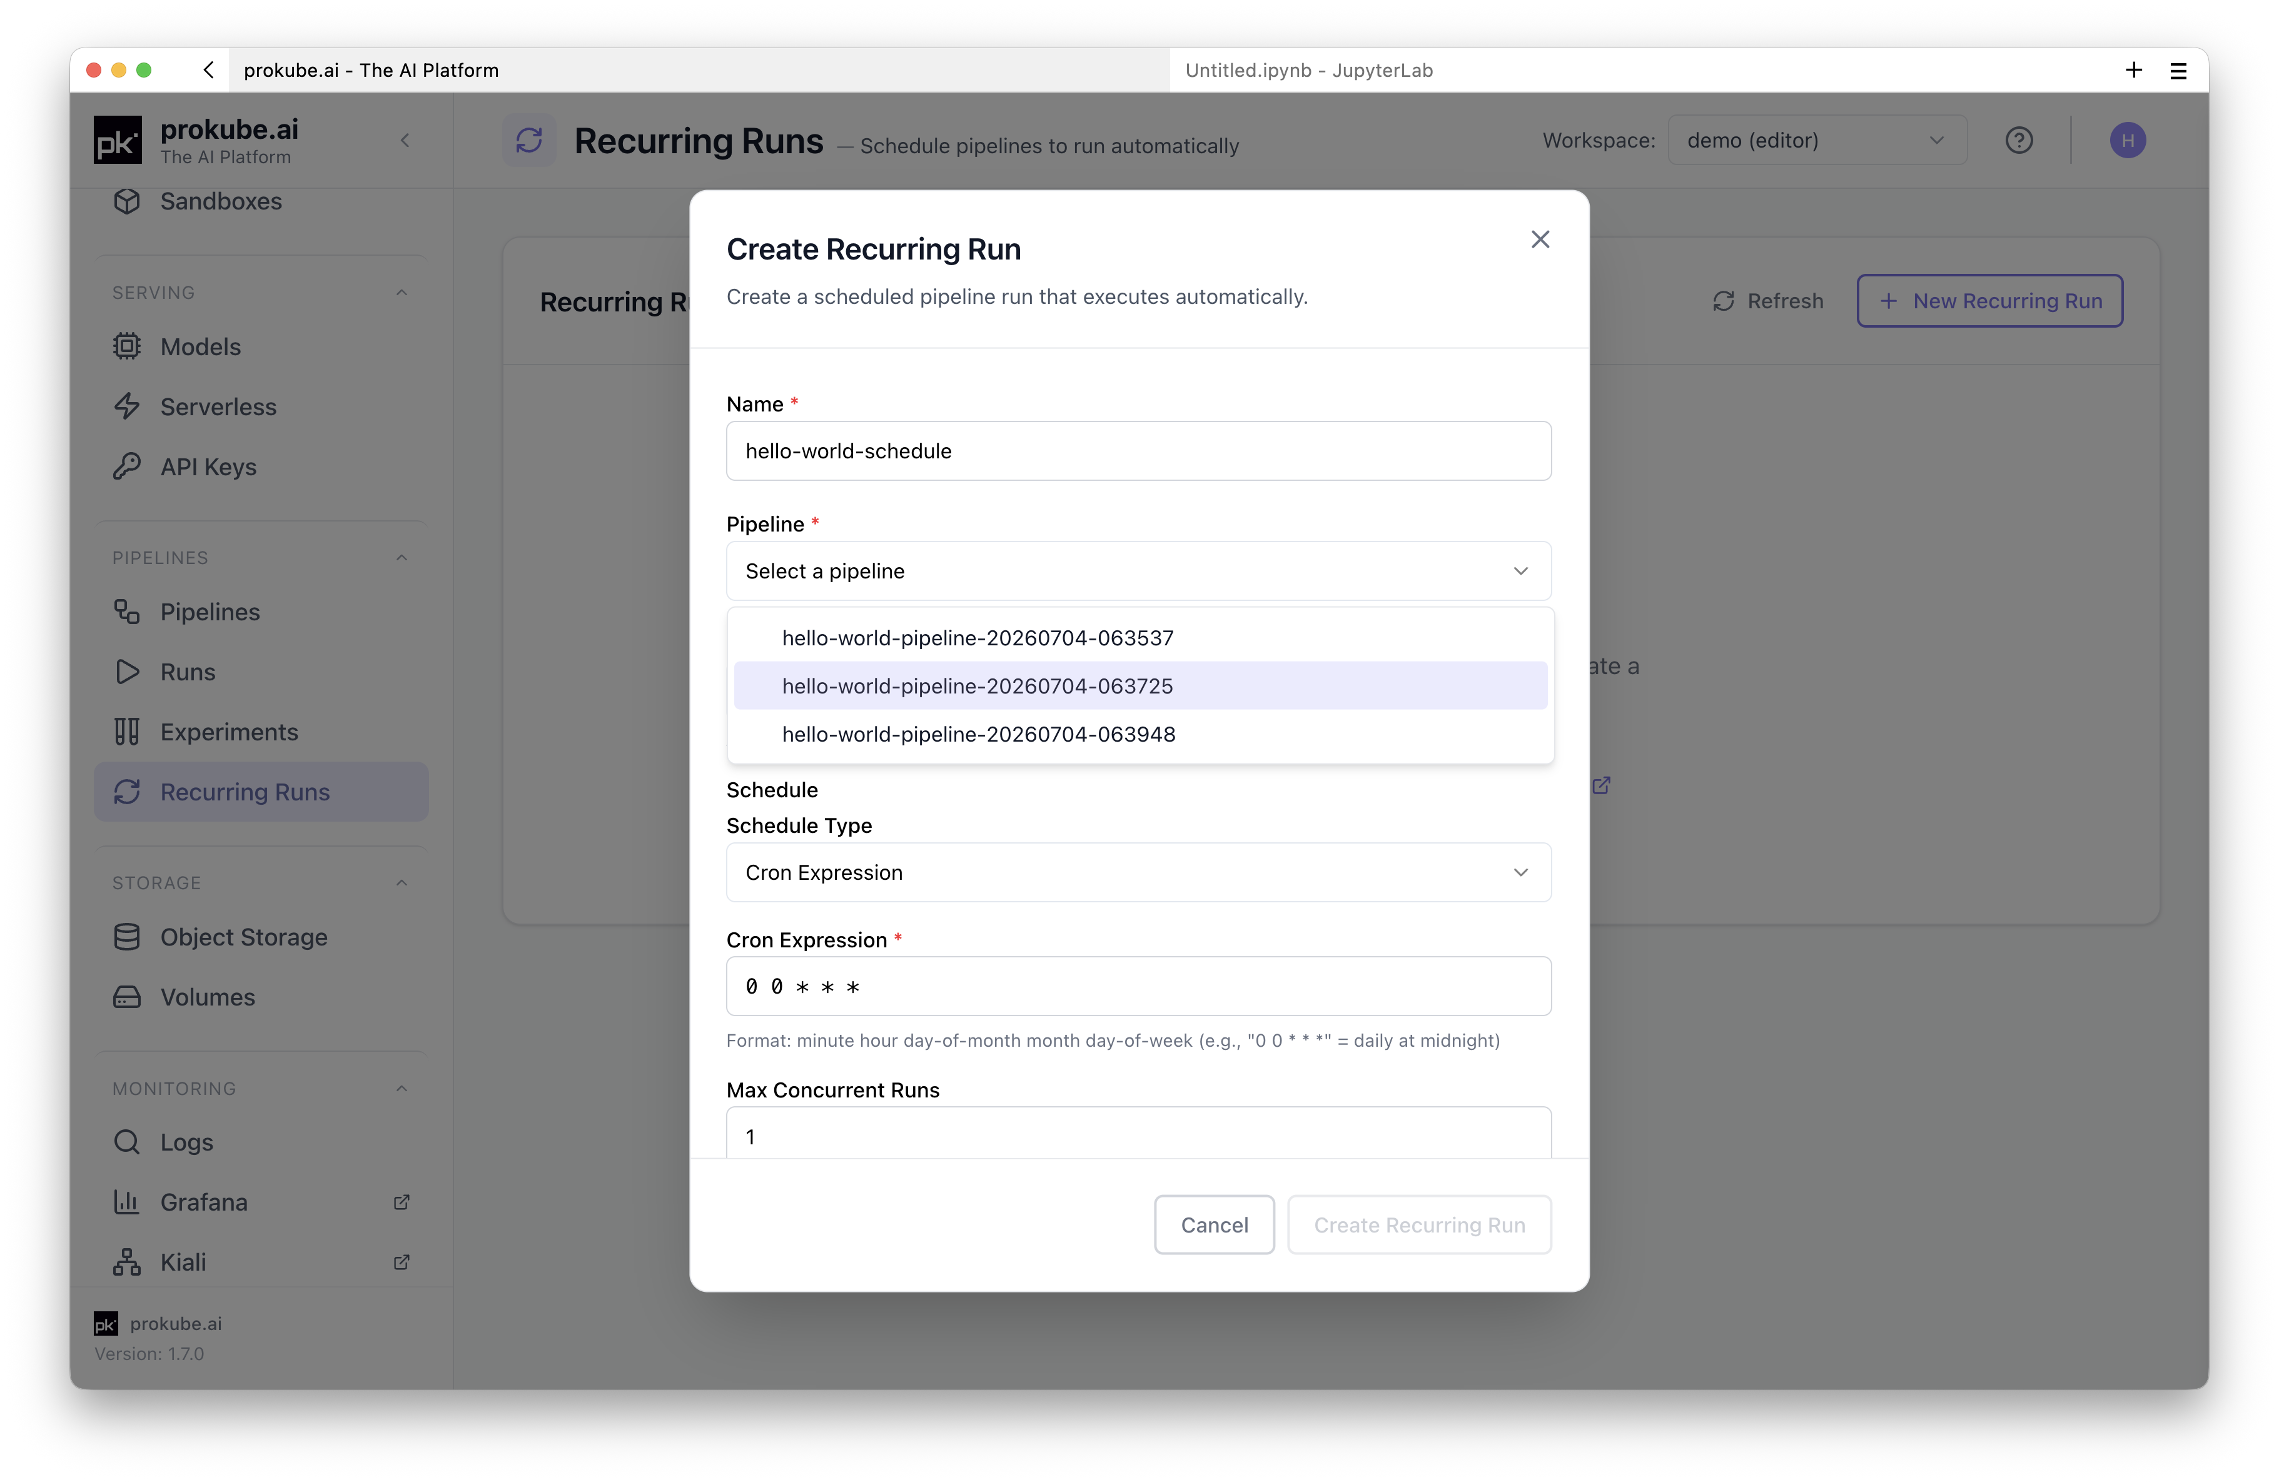
Task: Select hello-world-pipeline-20260704-063537 option
Action: coord(1141,638)
